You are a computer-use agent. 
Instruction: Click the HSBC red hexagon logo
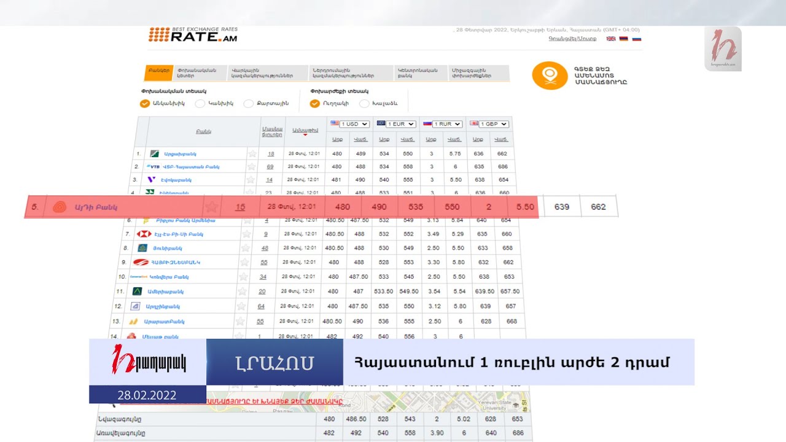point(144,234)
